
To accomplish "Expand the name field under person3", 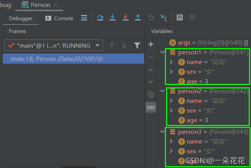I will click(171, 141).
